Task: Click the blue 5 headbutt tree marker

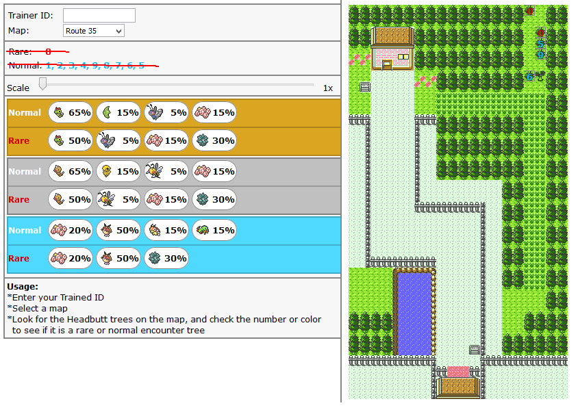Action: click(540, 44)
